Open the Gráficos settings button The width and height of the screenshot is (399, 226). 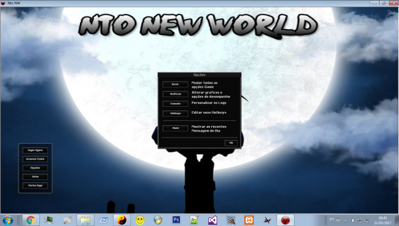pyautogui.click(x=176, y=94)
